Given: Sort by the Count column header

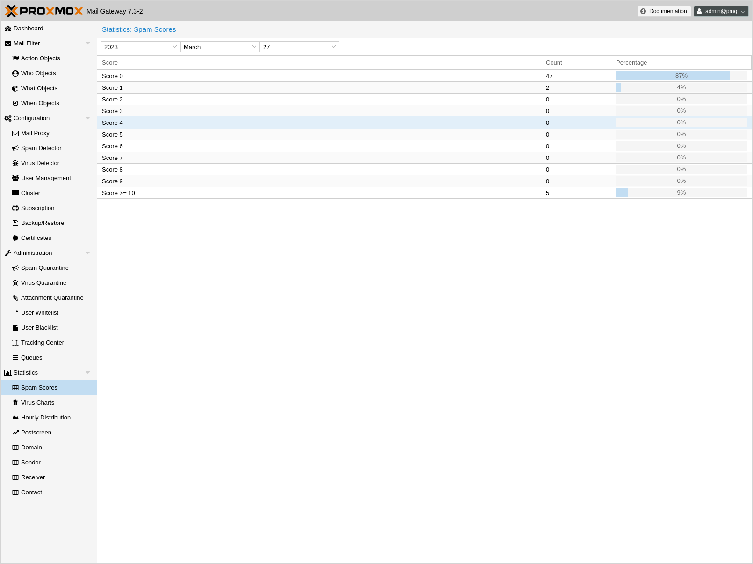Looking at the screenshot, I should 575,63.
